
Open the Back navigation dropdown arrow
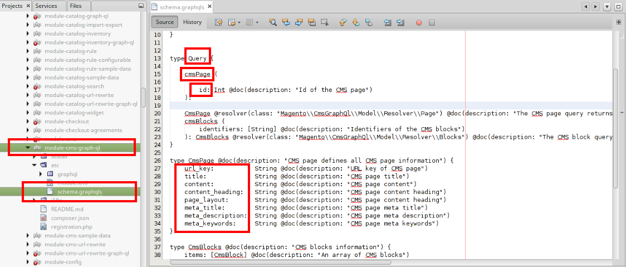point(239,22)
